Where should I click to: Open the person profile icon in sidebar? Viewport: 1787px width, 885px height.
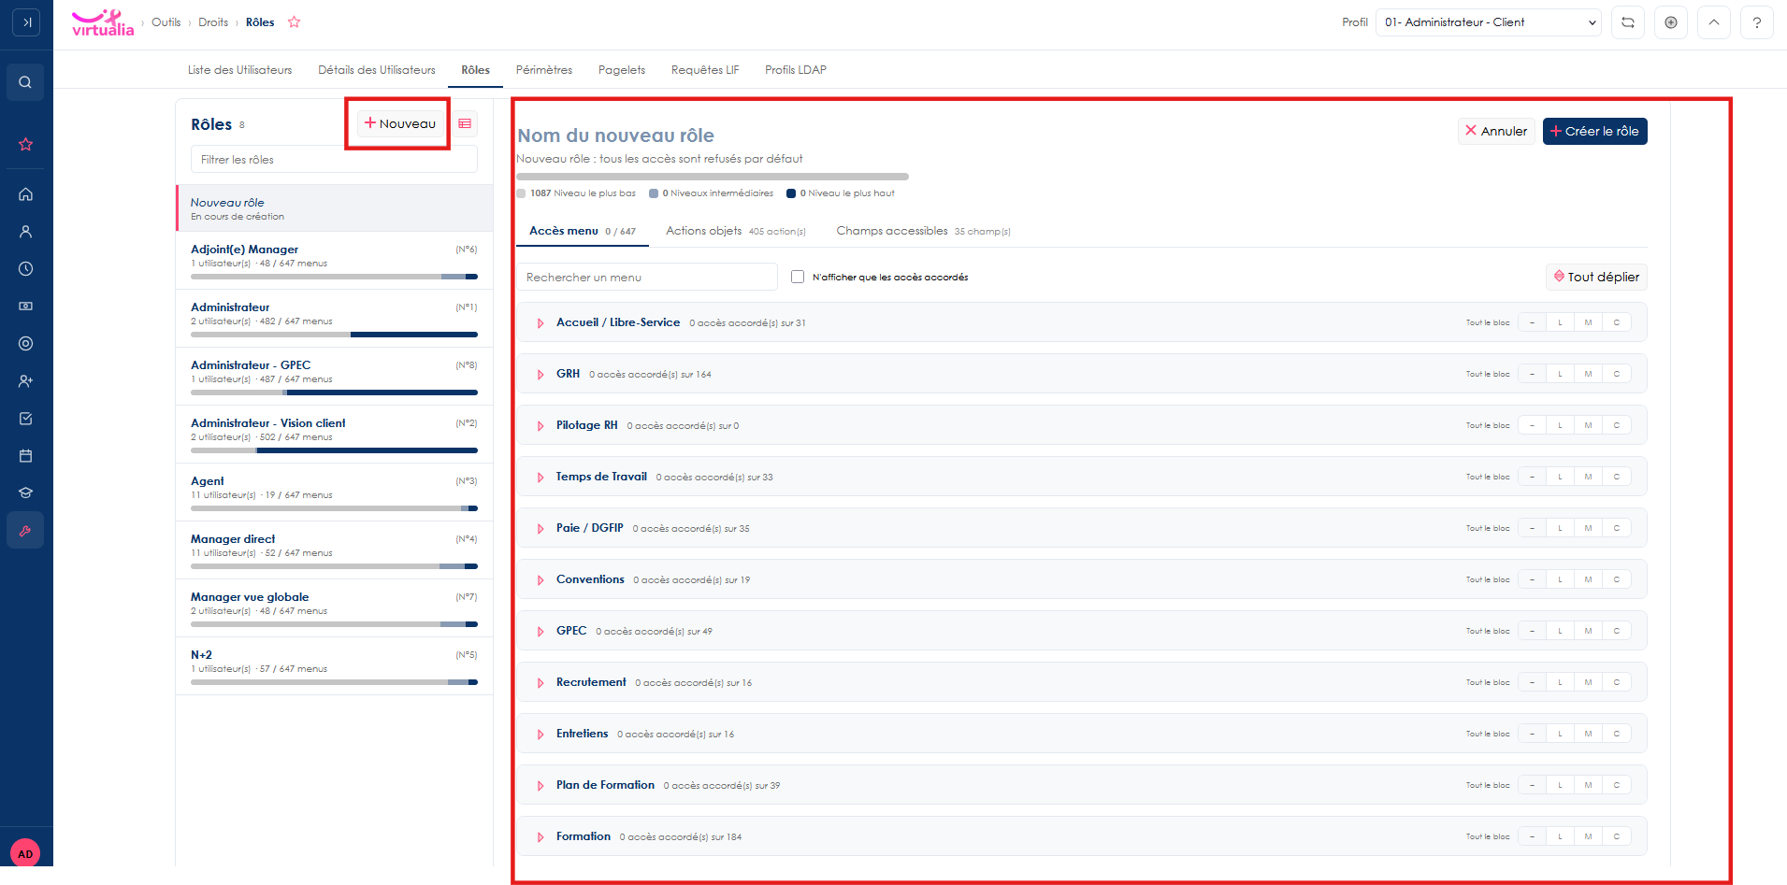point(25,232)
